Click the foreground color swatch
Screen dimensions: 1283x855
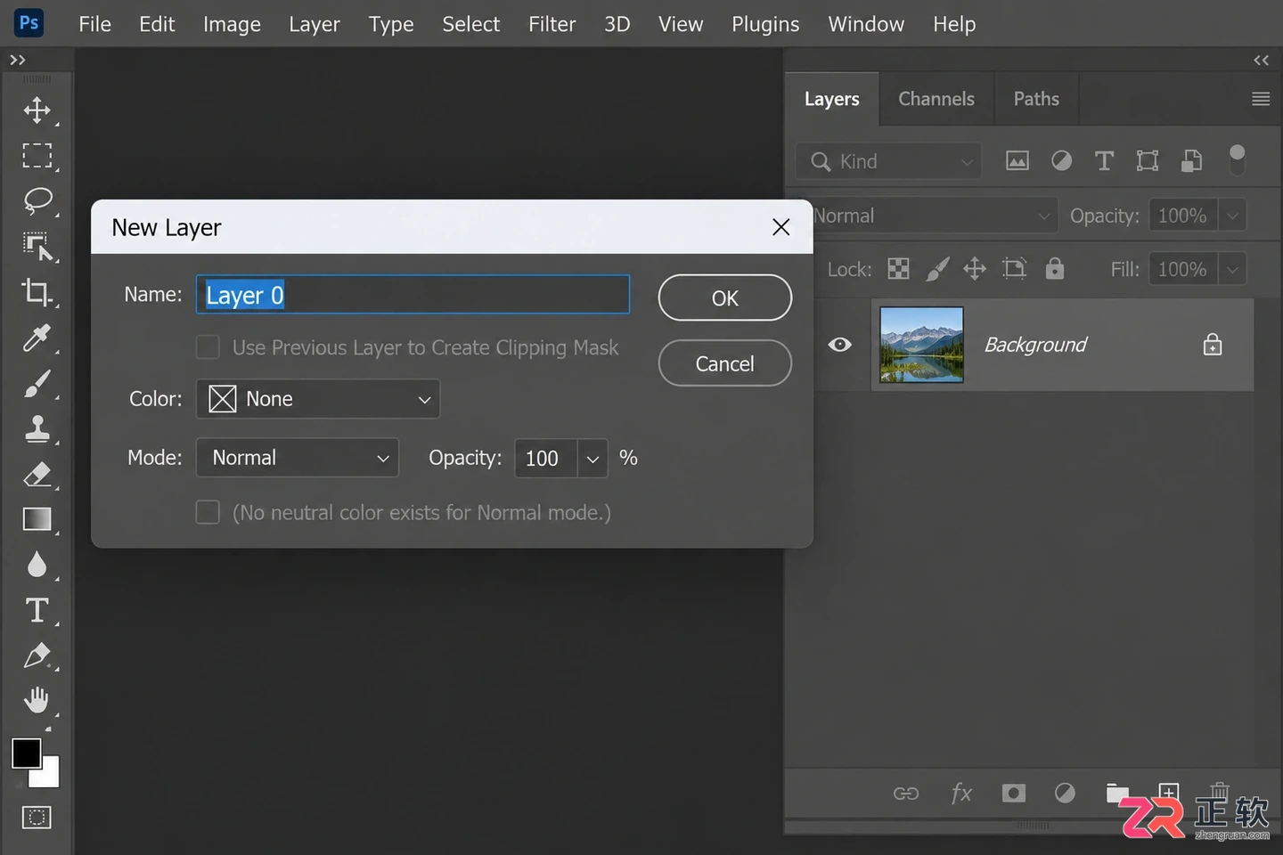coord(26,753)
